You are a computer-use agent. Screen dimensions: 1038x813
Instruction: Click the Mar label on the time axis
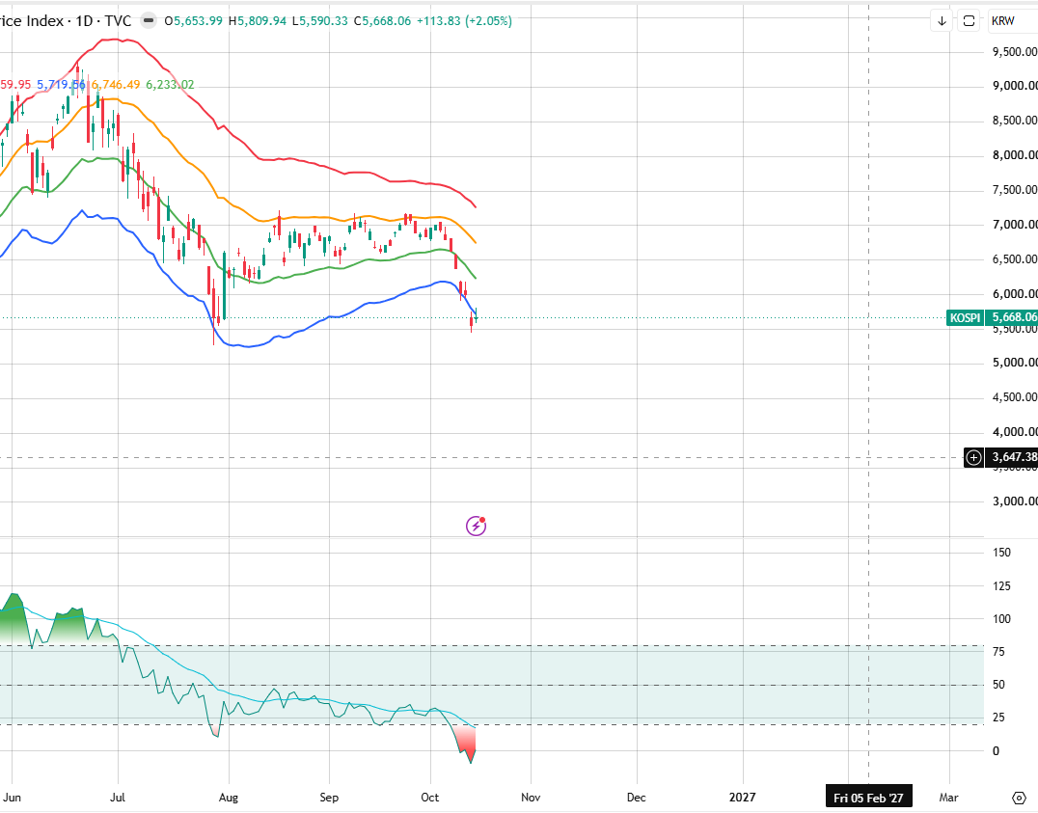pos(948,798)
